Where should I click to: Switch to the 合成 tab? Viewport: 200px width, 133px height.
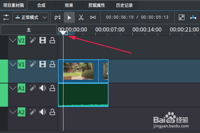click(41, 5)
